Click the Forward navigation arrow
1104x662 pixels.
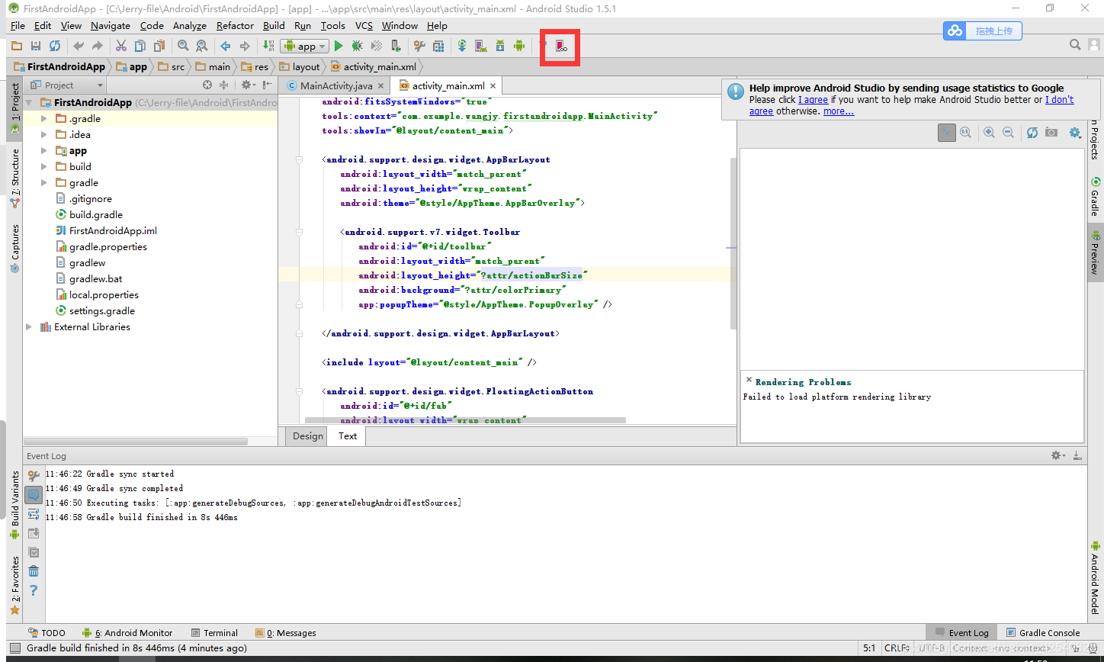245,46
